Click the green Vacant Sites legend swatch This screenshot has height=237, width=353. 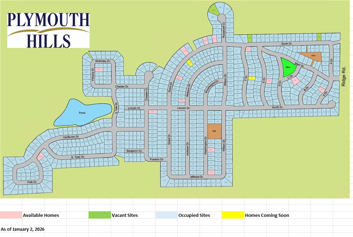[100, 215]
